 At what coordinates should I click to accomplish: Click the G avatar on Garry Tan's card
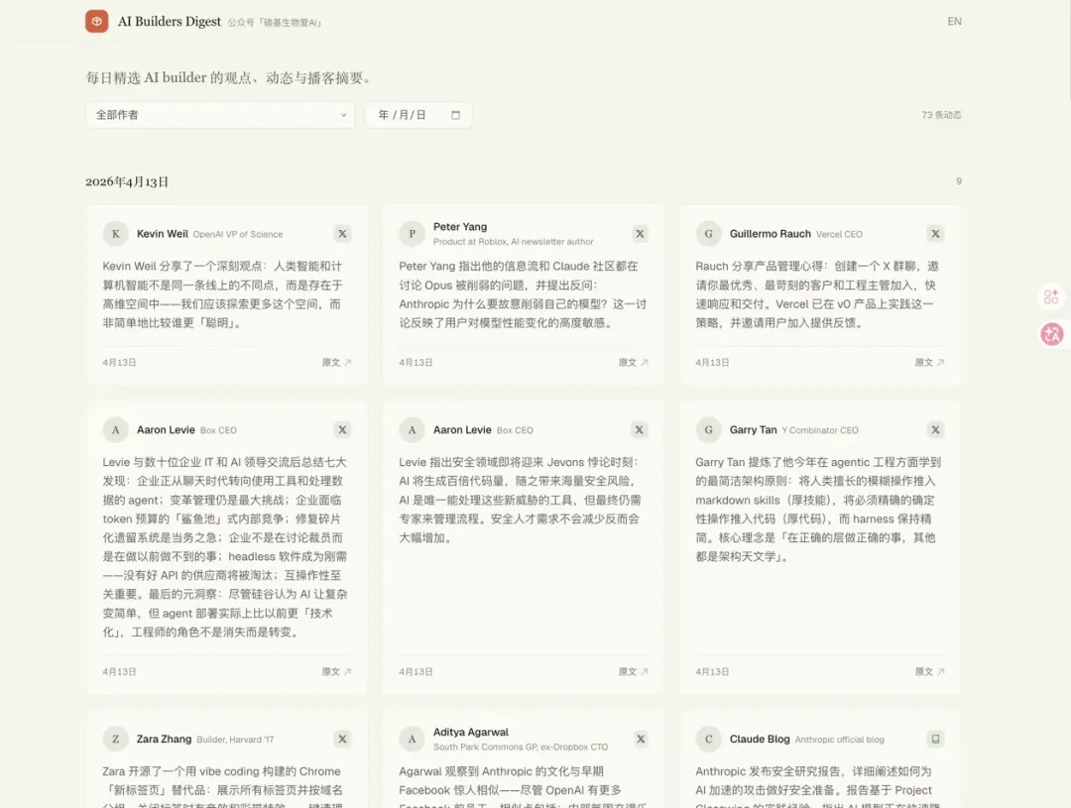tap(708, 429)
